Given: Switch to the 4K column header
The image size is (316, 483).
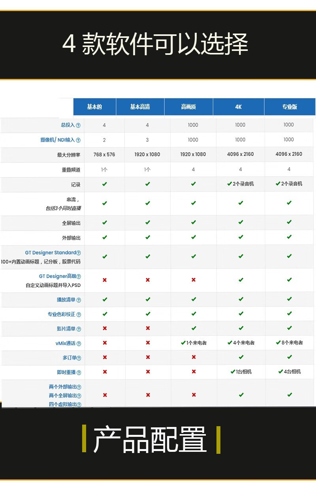Looking at the screenshot, I should [239, 107].
